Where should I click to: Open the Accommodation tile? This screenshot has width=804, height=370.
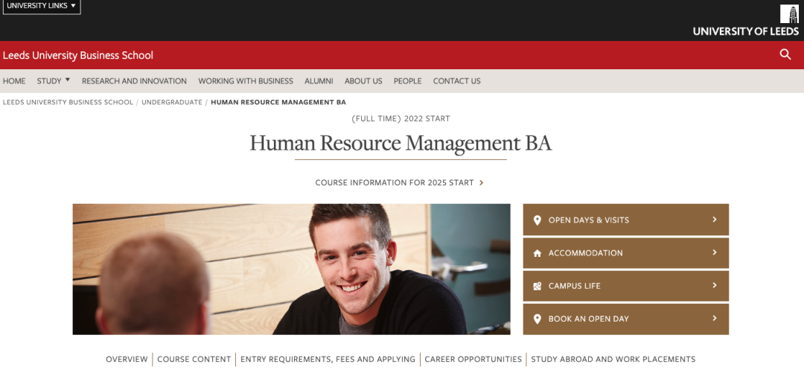pos(625,252)
